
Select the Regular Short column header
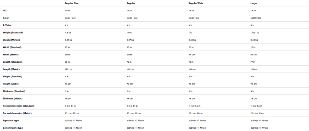point(72,3)
